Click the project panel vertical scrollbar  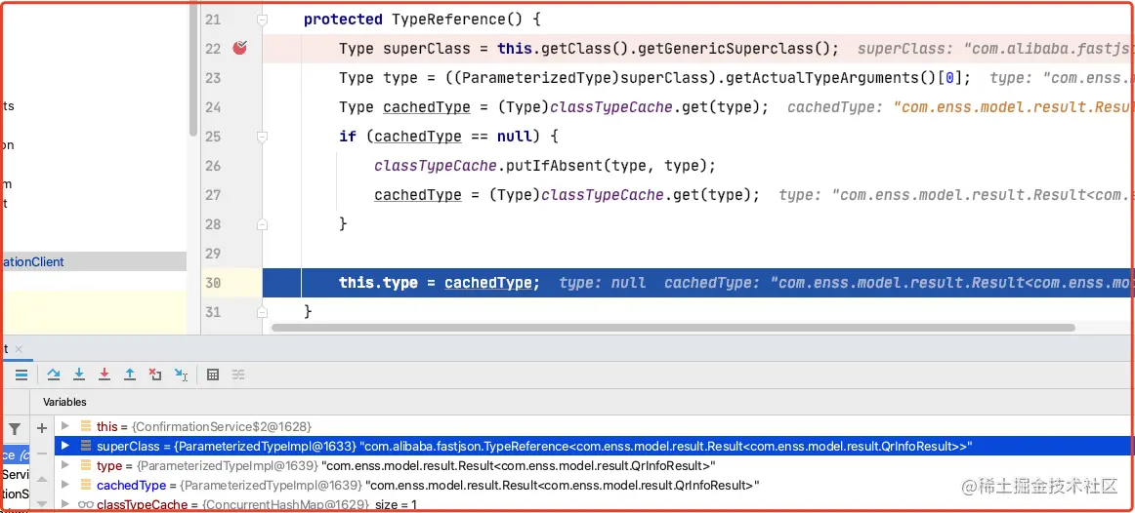[192, 68]
